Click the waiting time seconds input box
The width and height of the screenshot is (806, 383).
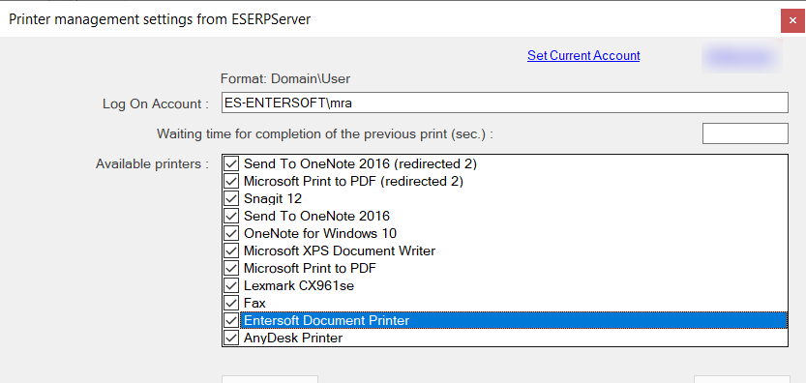745,133
